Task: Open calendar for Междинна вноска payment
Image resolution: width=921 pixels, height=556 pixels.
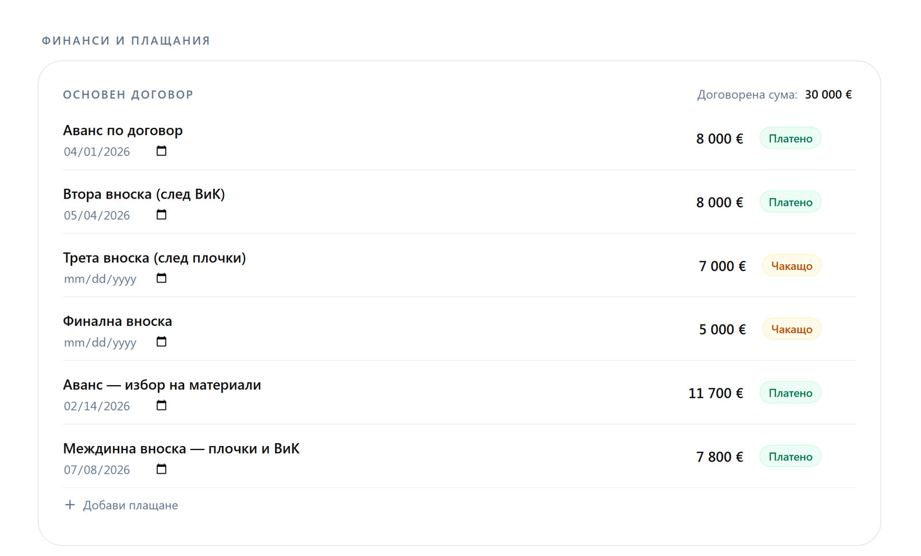Action: pos(161,470)
